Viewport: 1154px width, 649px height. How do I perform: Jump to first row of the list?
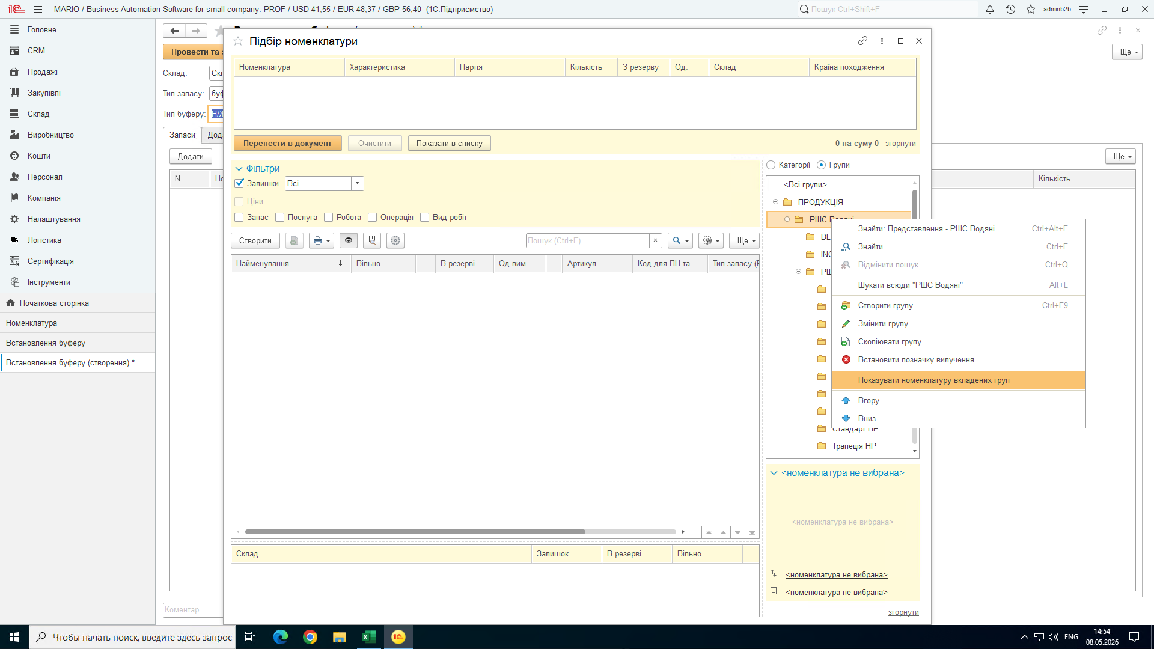[x=709, y=532]
